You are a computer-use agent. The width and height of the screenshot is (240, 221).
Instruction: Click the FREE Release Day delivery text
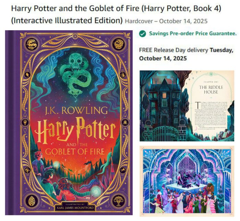click(x=173, y=50)
